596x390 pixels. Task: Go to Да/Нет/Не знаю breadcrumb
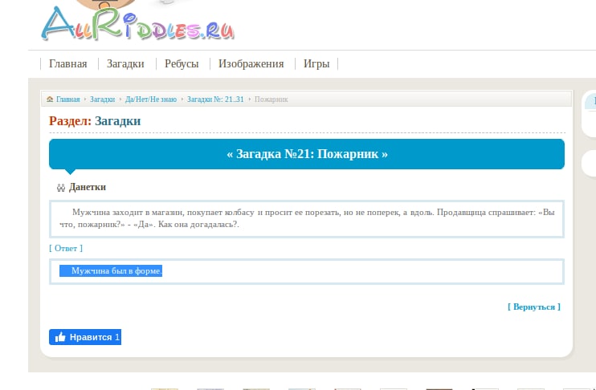(151, 100)
